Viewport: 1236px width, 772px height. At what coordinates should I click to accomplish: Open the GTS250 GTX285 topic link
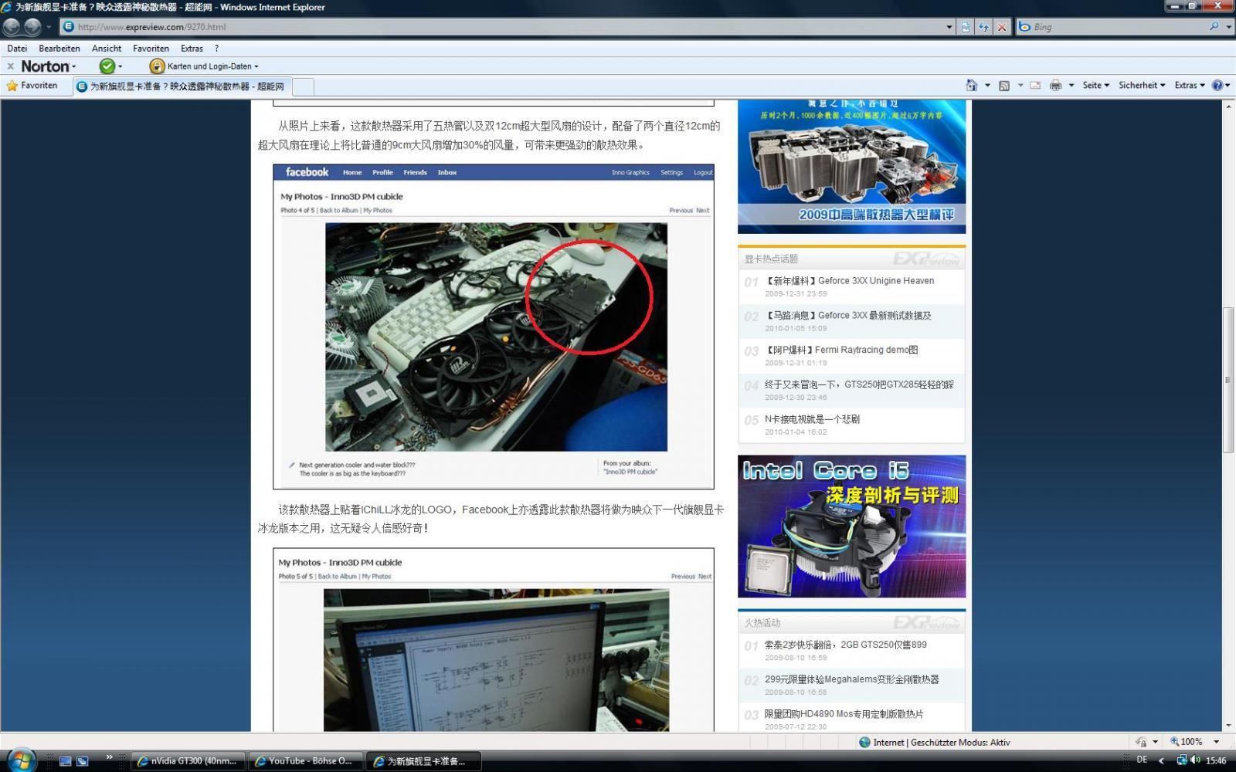click(859, 384)
